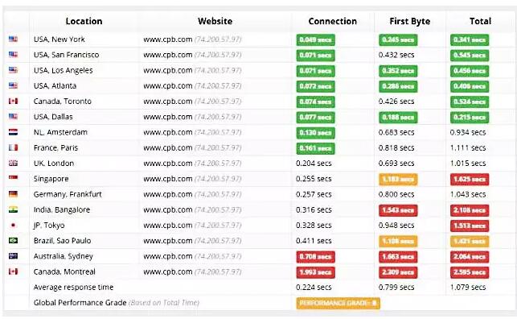Click the Australia flag beside Sydney
The width and height of the screenshot is (517, 319).
(13, 256)
